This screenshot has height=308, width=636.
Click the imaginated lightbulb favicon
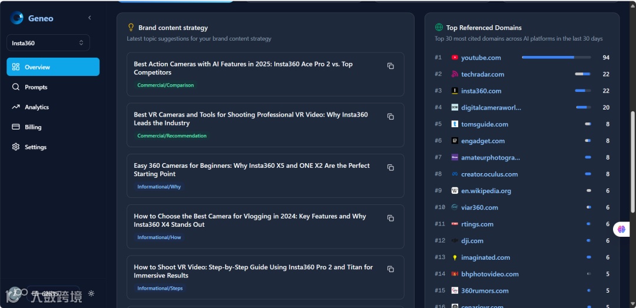coord(455,257)
